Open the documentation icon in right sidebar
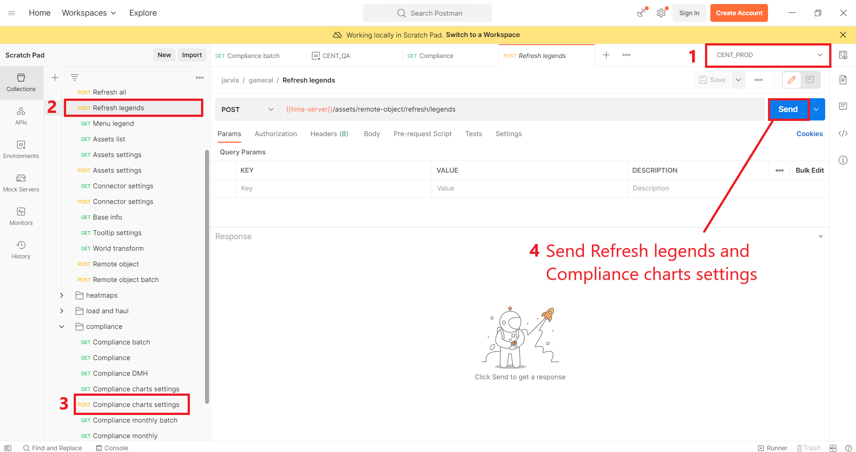856x452 pixels. click(x=843, y=80)
